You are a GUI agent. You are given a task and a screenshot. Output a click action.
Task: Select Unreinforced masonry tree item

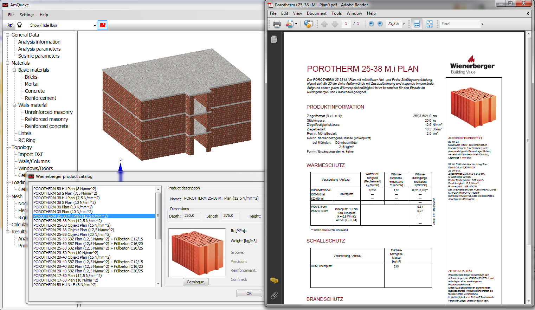click(49, 112)
